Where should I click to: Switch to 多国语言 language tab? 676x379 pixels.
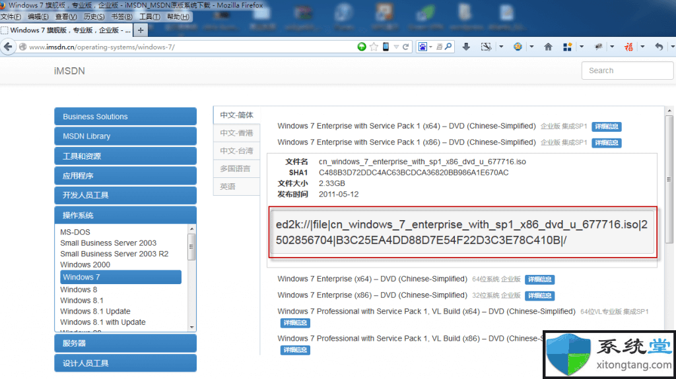click(237, 169)
